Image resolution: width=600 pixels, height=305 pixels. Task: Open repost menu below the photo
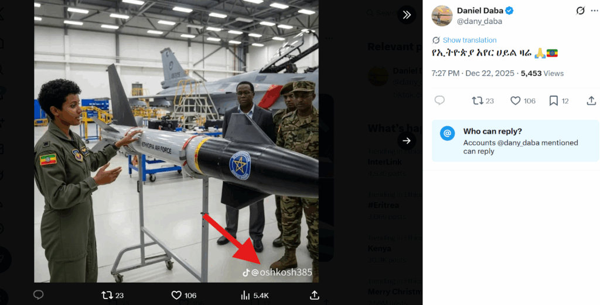tap(108, 295)
